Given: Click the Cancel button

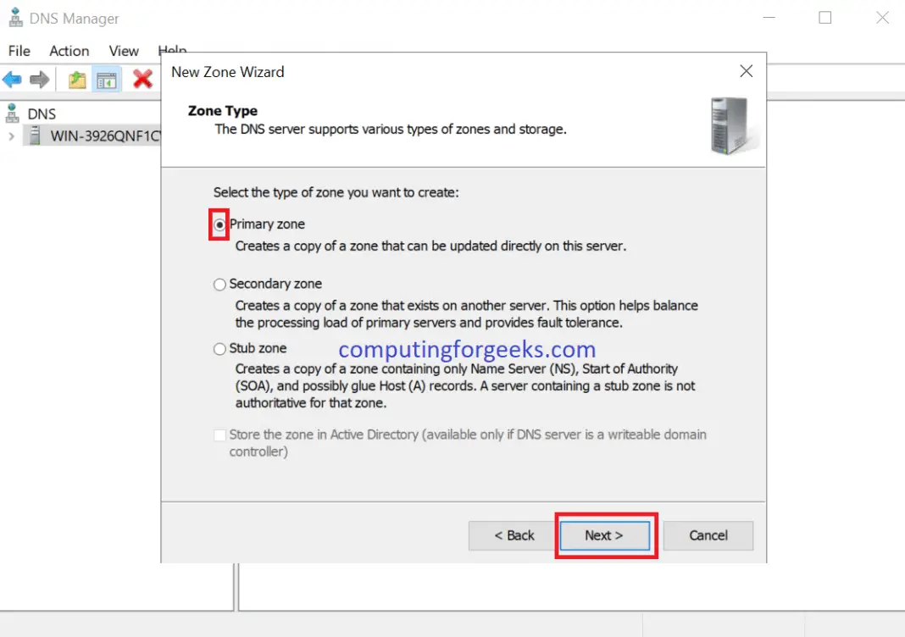Looking at the screenshot, I should pyautogui.click(x=708, y=535).
